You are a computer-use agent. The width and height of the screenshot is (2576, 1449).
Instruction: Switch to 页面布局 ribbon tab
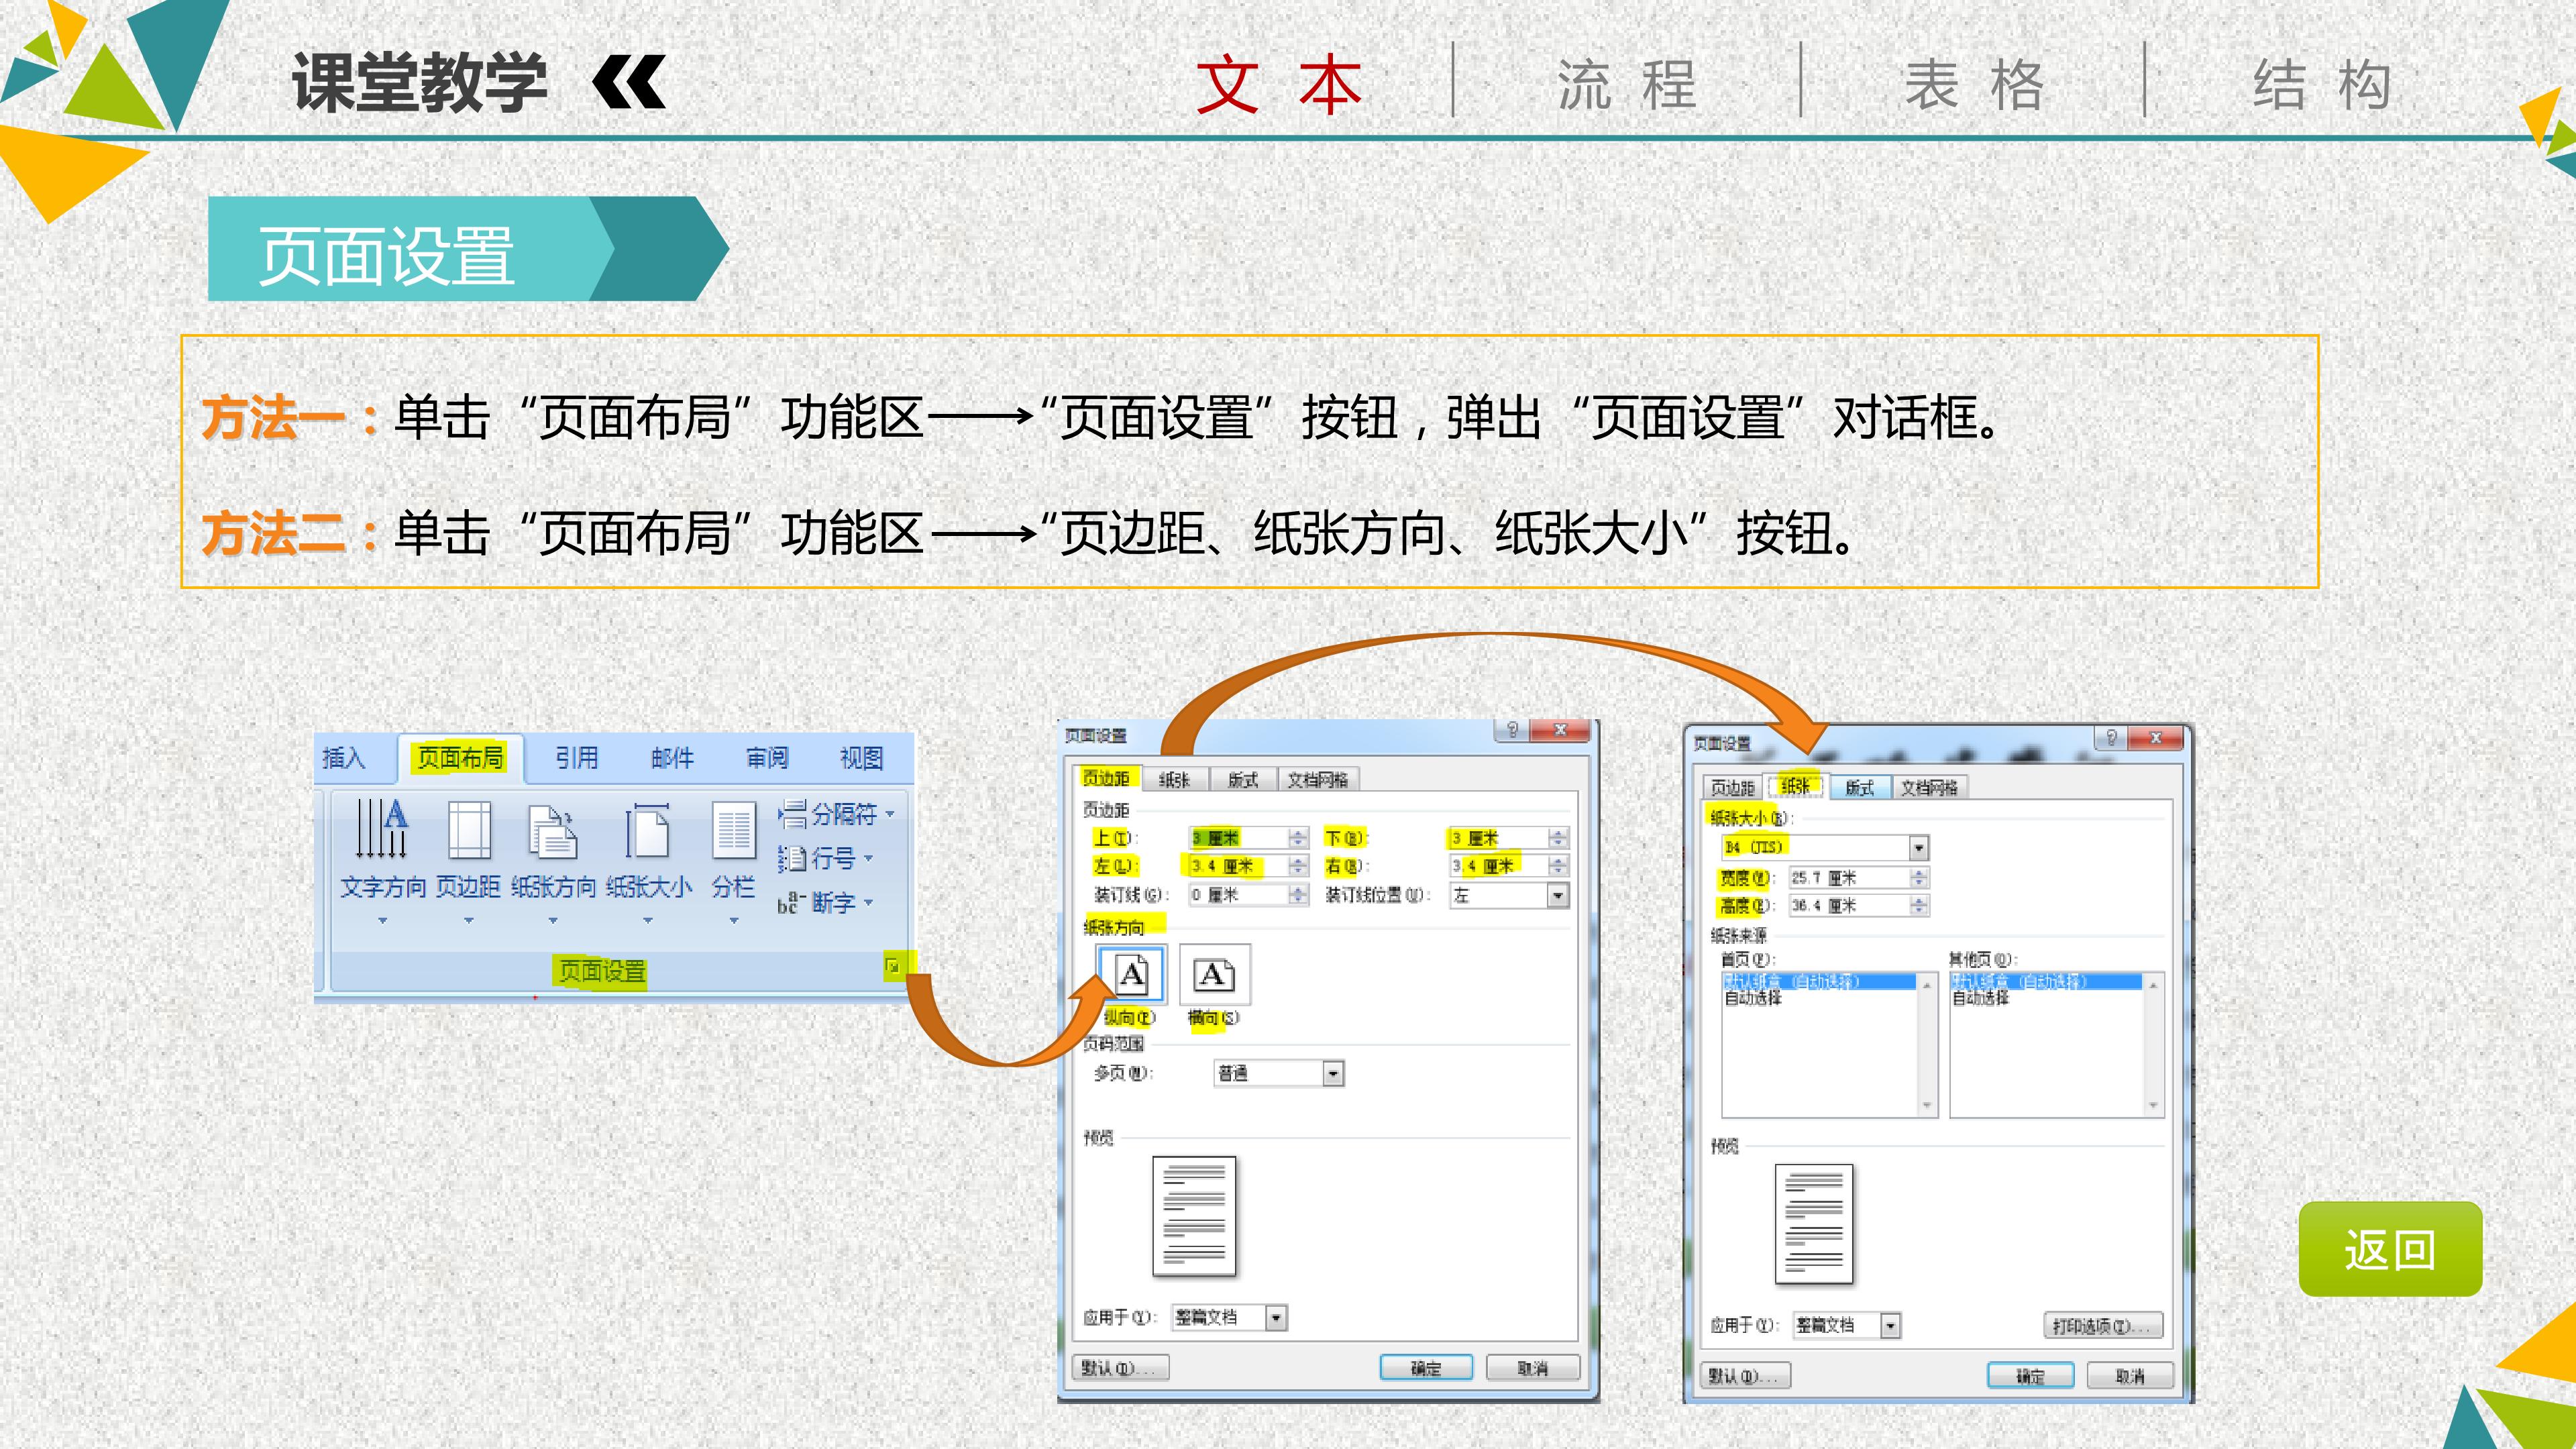(460, 758)
